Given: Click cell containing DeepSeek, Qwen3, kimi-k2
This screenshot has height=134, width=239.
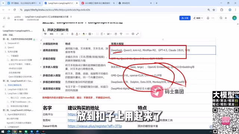Looking at the screenshot, I should (163, 50).
